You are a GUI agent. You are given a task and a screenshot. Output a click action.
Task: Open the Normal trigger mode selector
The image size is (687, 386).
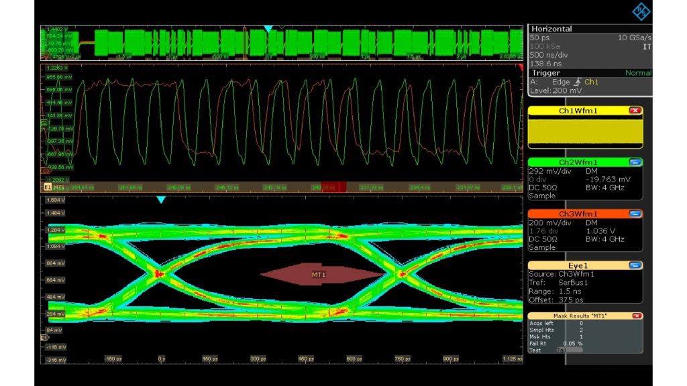click(x=637, y=72)
